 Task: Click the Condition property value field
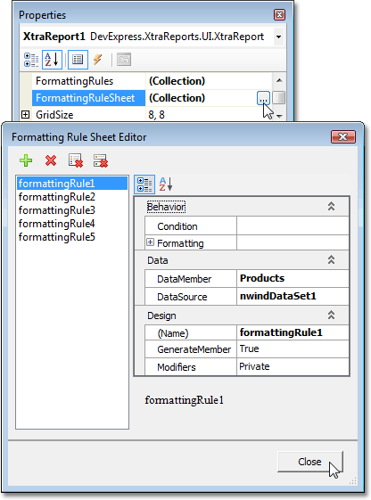point(293,226)
